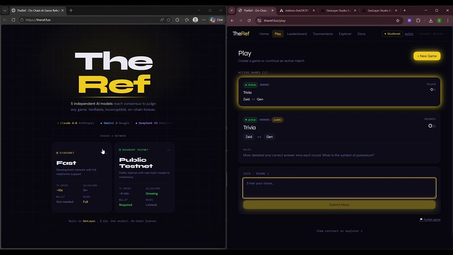Open the Docs nav item
The height and width of the screenshot is (255, 453).
tap(361, 34)
